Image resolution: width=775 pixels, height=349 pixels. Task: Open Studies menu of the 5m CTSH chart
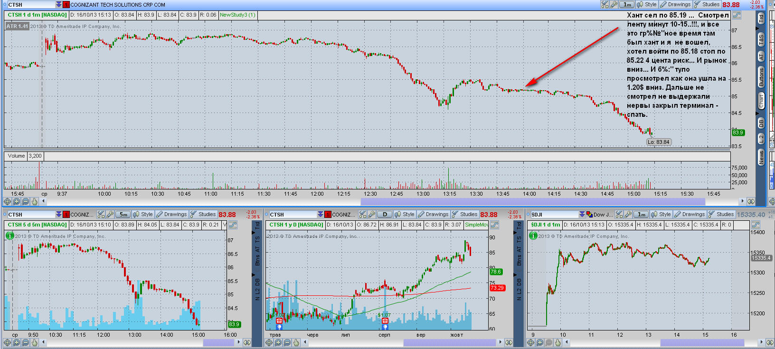tap(203, 215)
